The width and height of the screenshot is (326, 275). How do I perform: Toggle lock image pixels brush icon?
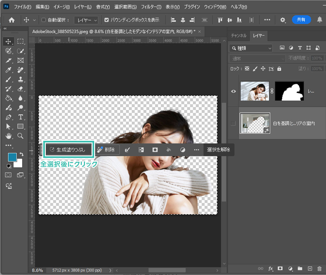[x=255, y=69]
